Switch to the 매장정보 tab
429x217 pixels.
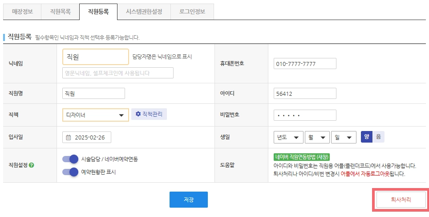click(x=22, y=12)
